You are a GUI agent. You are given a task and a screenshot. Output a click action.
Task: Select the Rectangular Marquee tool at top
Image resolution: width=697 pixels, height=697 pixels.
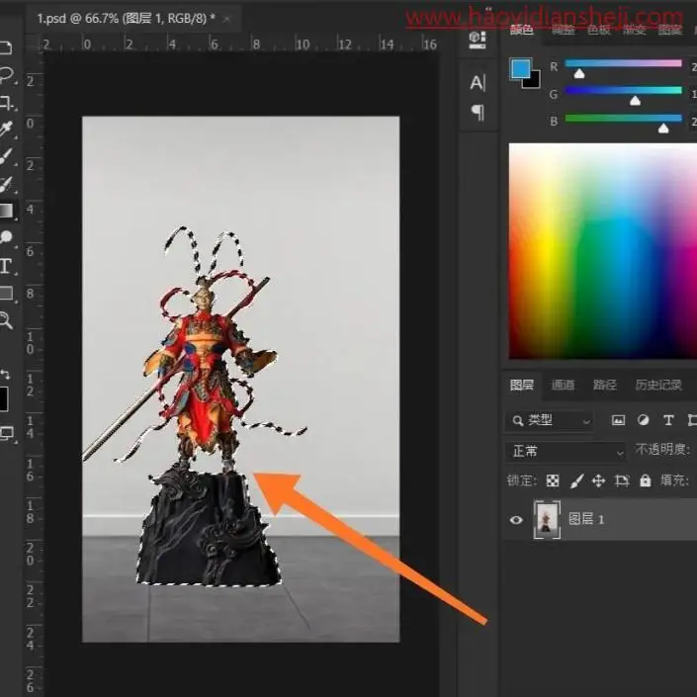pos(6,47)
